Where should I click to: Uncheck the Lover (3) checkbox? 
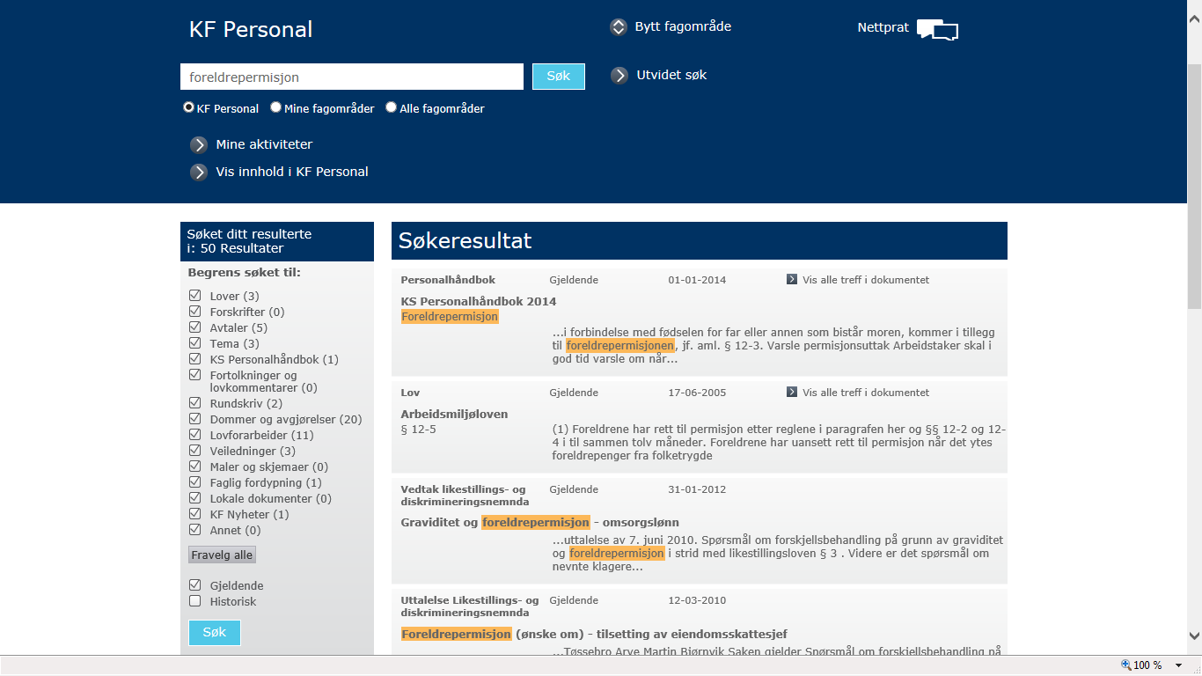pos(195,296)
